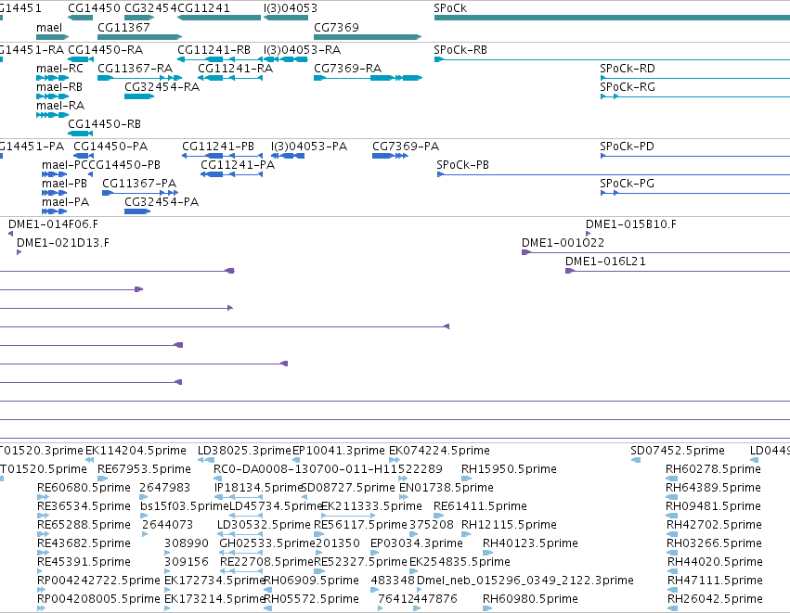Click EST EP03034.3prime
Screen dimensions: 790x613
(417, 543)
